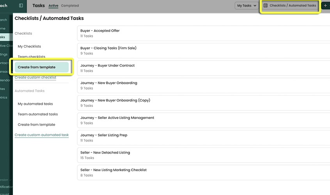Collapse the sidebar with the panel icon
Screen dimensions: 330x195
coord(21,6)
